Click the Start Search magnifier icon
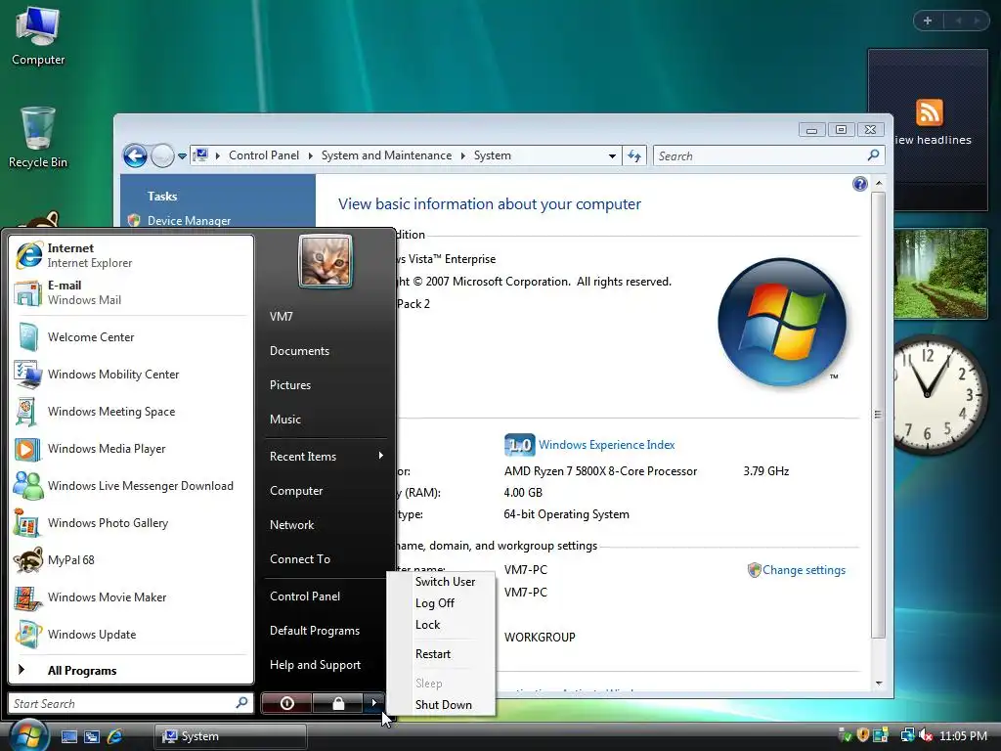This screenshot has width=1001, height=751. pos(242,702)
